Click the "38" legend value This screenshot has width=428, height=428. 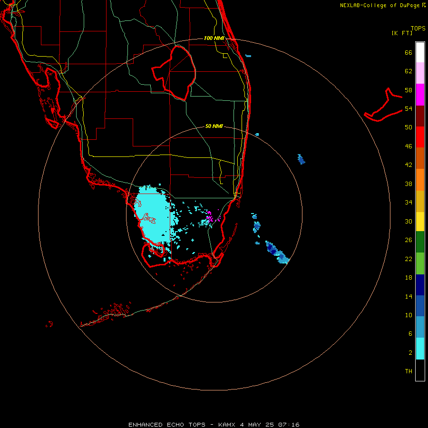pos(409,184)
